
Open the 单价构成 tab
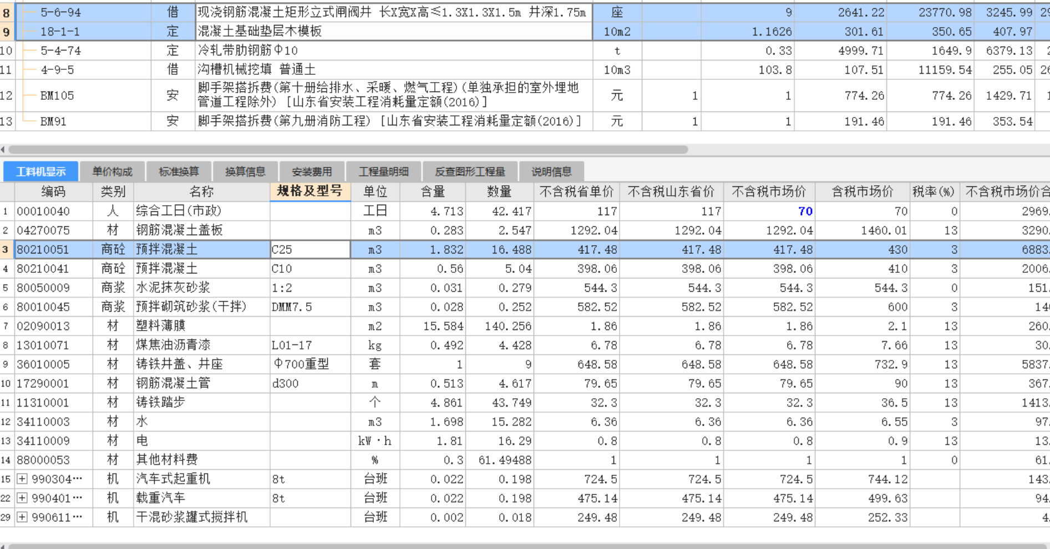point(112,171)
